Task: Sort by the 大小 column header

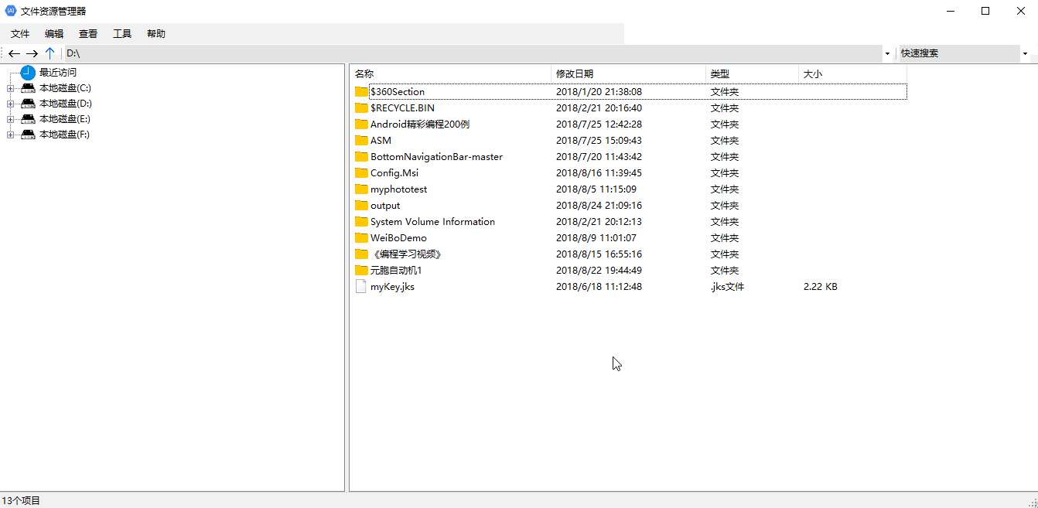Action: pos(813,74)
